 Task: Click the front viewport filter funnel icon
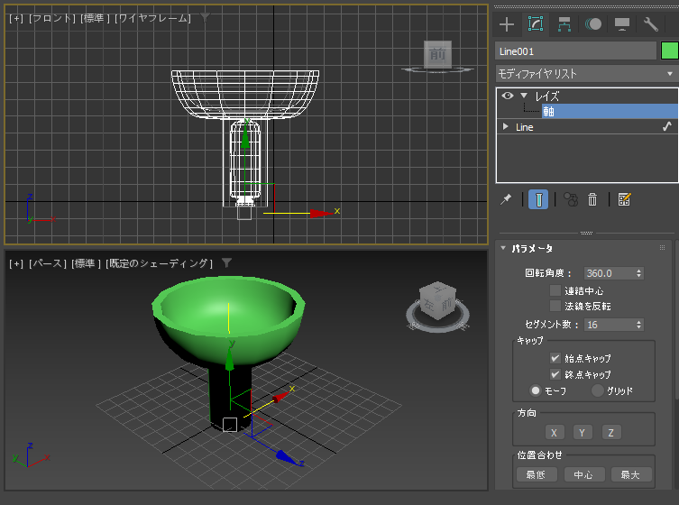click(205, 17)
